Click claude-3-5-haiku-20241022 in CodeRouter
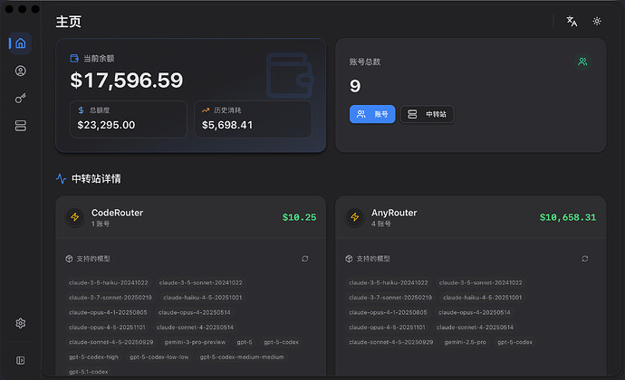Image resolution: width=625 pixels, height=380 pixels. (x=109, y=283)
